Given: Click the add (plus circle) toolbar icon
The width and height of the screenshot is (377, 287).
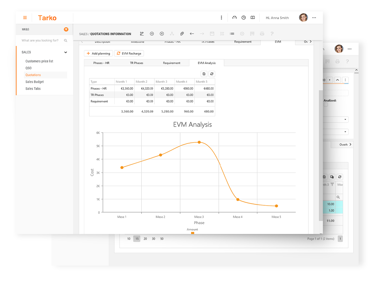Looking at the screenshot, I should pos(152,34).
